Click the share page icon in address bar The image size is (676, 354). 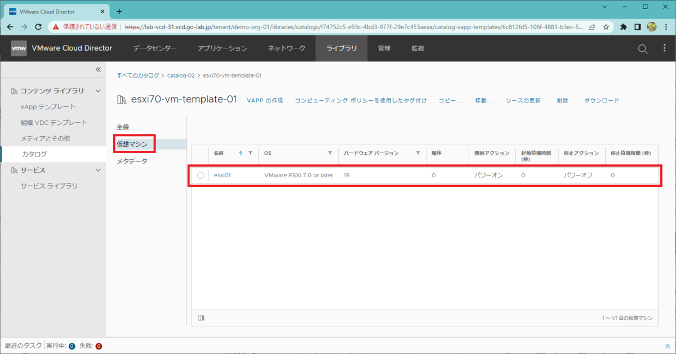pos(592,26)
